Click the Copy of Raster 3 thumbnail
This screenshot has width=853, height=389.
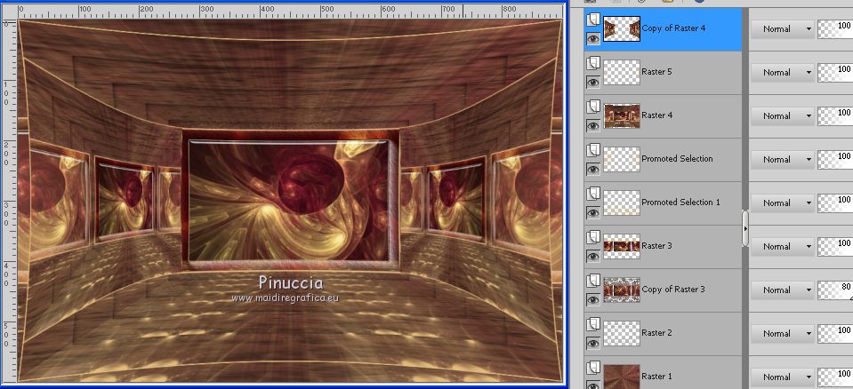[622, 290]
